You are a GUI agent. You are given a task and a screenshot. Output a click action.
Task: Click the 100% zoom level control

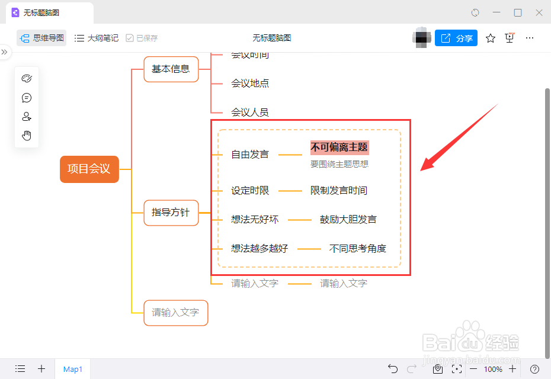[x=493, y=369]
